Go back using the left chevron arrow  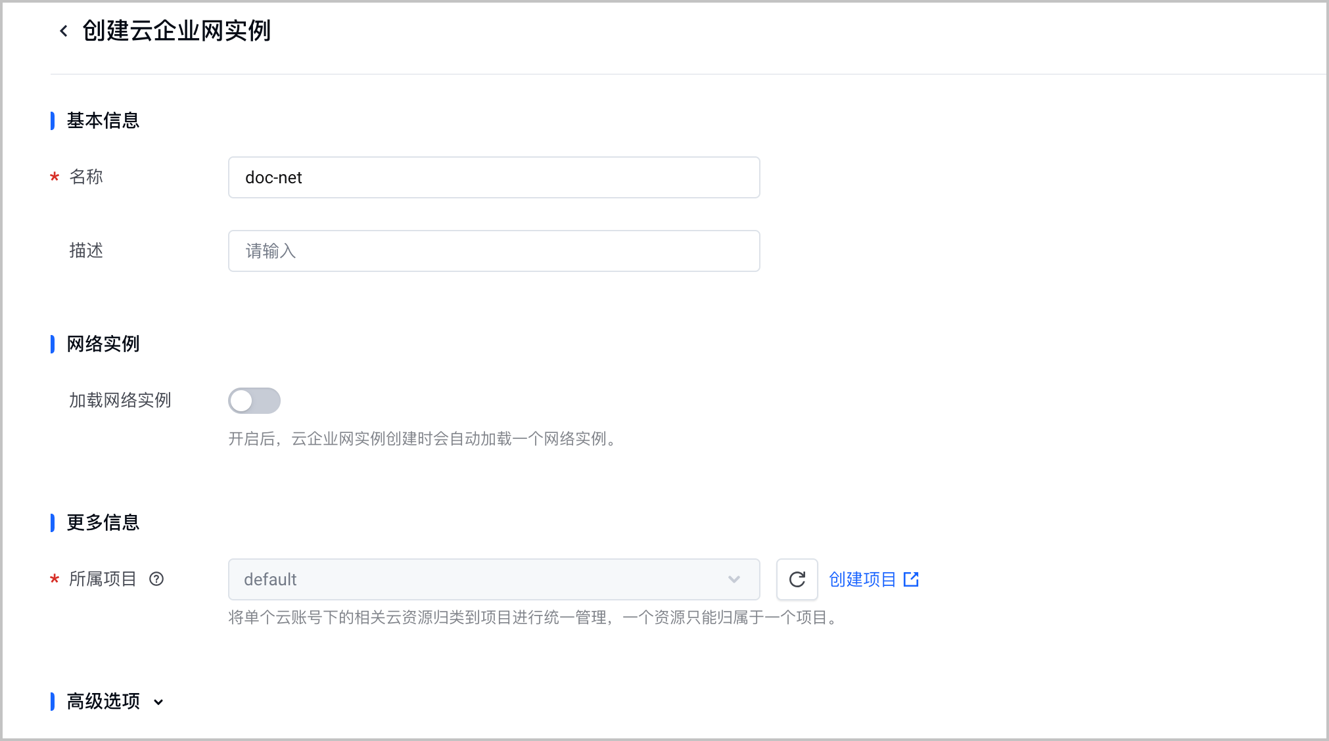tap(64, 31)
